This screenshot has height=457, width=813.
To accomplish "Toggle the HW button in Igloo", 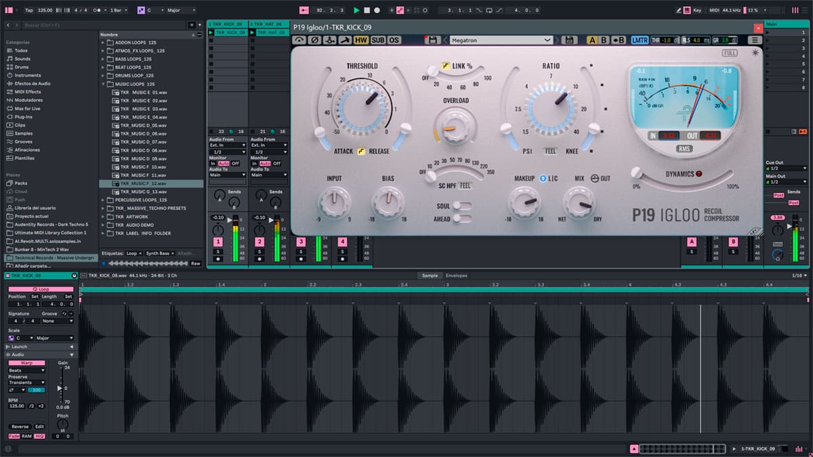I will 360,40.
